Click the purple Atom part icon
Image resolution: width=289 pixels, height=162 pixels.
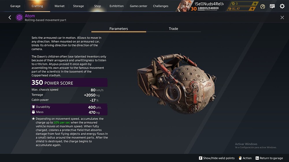point(19,18)
